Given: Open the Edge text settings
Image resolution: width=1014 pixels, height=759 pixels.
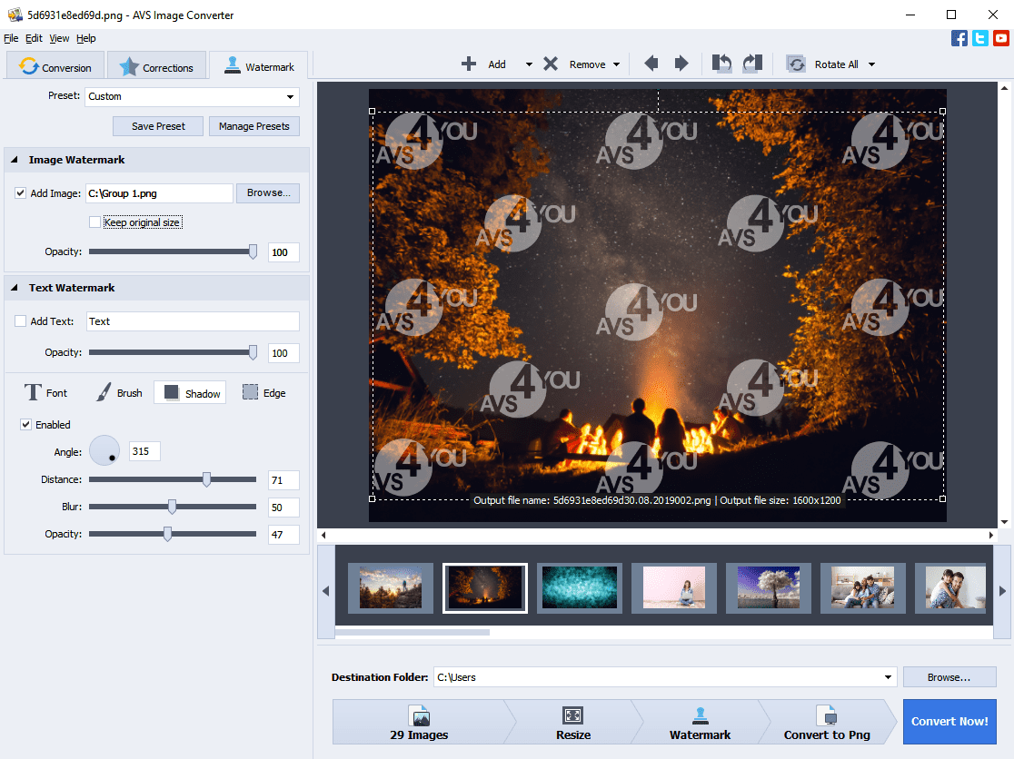Looking at the screenshot, I should click(263, 393).
